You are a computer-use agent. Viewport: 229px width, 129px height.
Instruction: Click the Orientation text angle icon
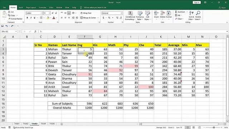tap(73, 13)
